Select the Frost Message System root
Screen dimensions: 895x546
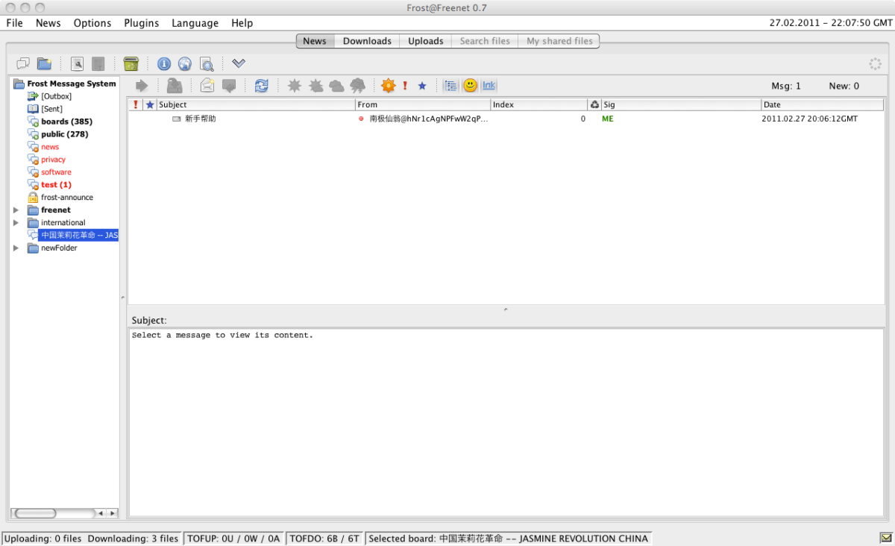[66, 84]
